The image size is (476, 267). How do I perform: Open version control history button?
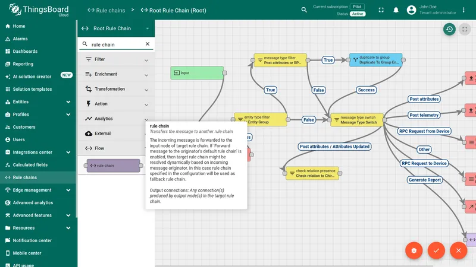coord(449,29)
